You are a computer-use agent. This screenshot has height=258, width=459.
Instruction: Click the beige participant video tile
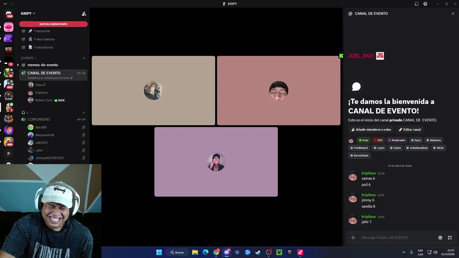(x=153, y=91)
